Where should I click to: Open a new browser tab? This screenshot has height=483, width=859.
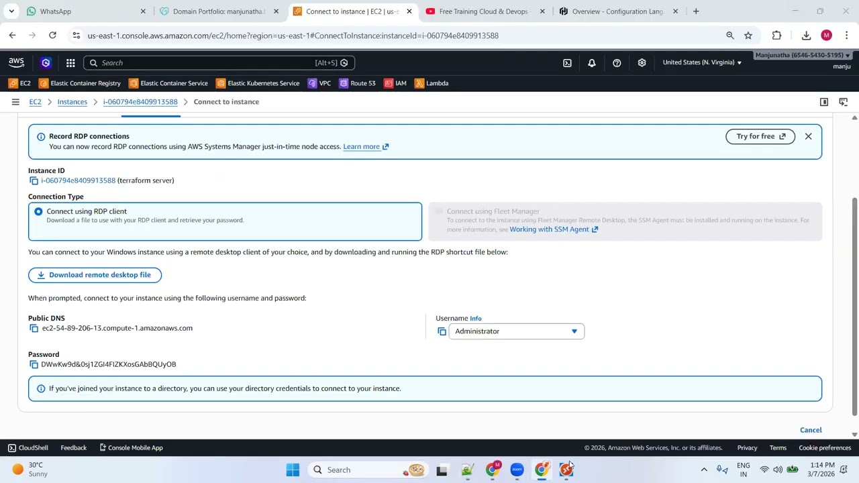(x=696, y=11)
